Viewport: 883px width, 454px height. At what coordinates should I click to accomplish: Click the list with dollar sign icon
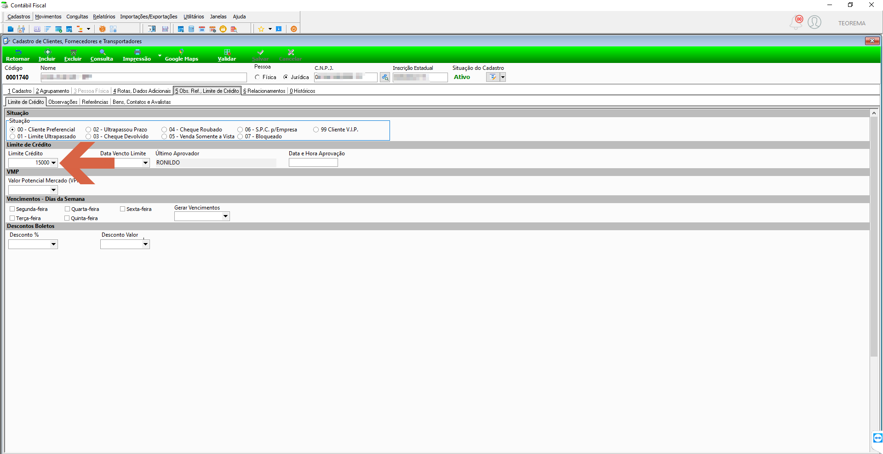coord(152,29)
